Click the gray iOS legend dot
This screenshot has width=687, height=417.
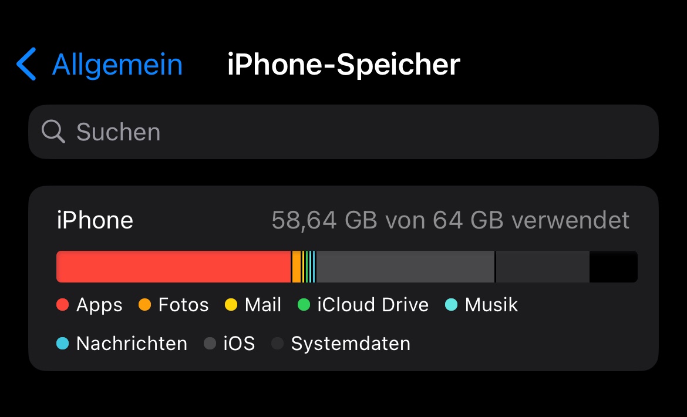tap(210, 344)
